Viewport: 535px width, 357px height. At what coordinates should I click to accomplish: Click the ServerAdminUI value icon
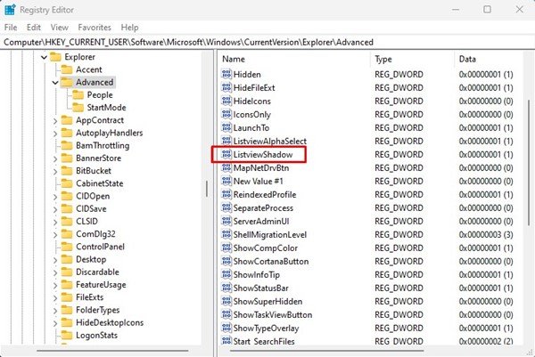(226, 221)
